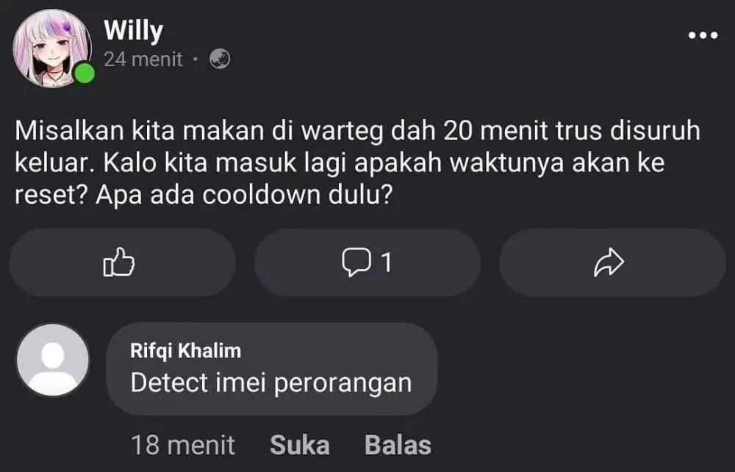This screenshot has height=472, width=735.
Task: Select the Detect imei perorangan comment bubble
Action: click(x=272, y=369)
